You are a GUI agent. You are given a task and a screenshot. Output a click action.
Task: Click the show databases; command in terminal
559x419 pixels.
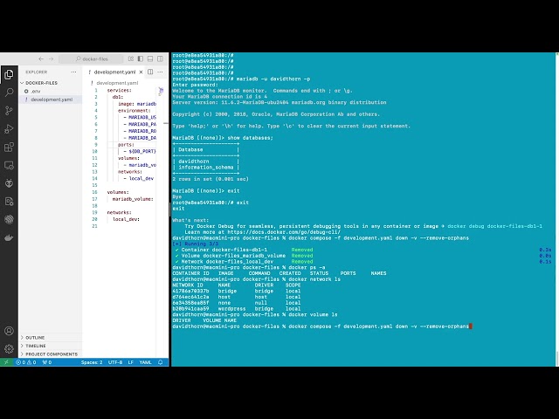click(x=251, y=138)
